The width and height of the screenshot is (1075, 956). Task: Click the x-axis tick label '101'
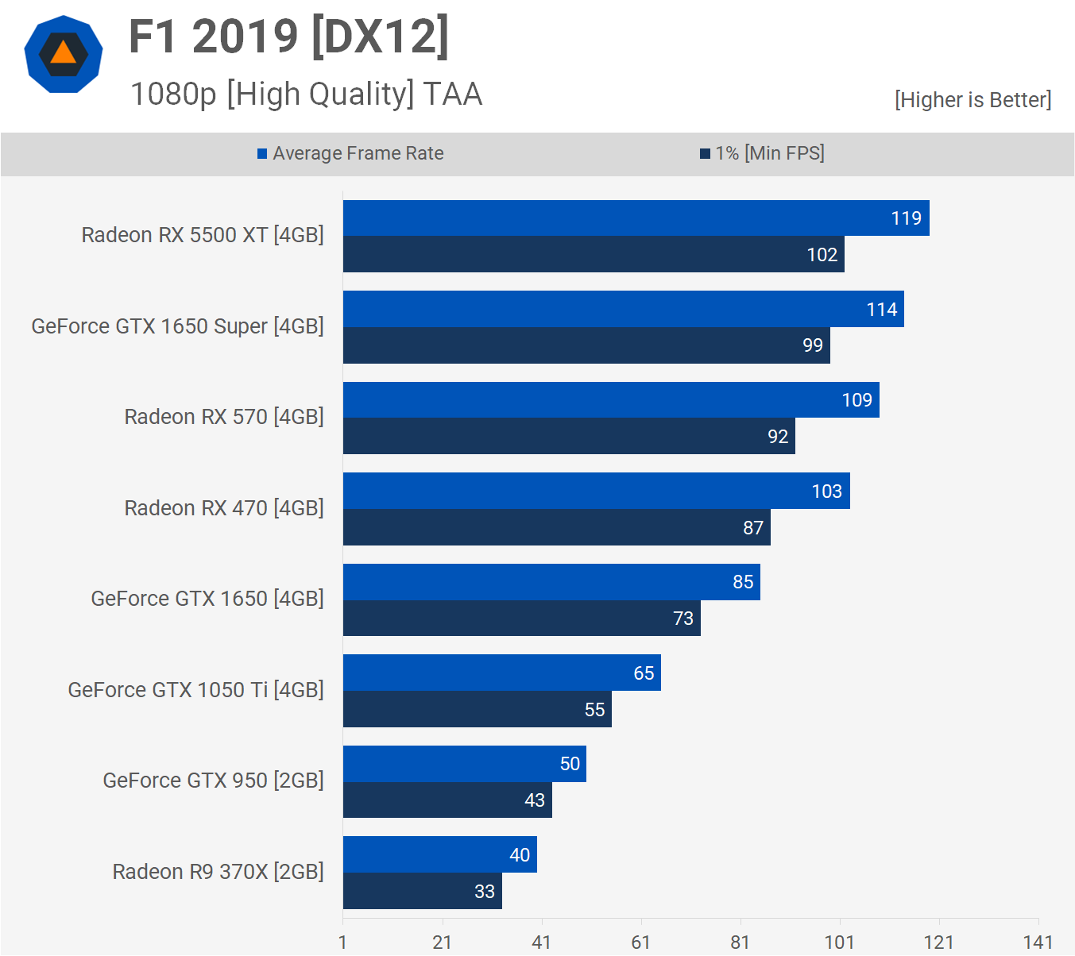839,943
